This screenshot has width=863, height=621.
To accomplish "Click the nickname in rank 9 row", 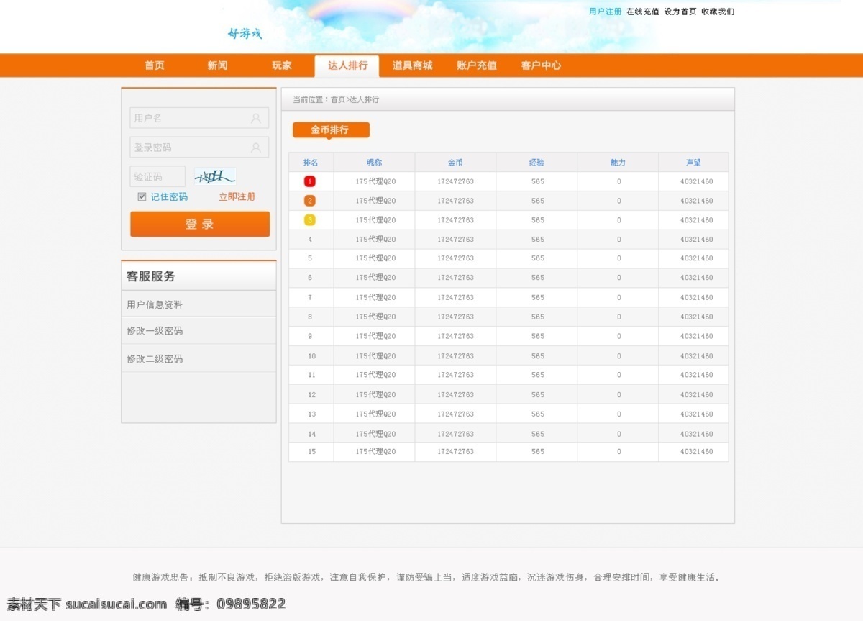I will (375, 336).
